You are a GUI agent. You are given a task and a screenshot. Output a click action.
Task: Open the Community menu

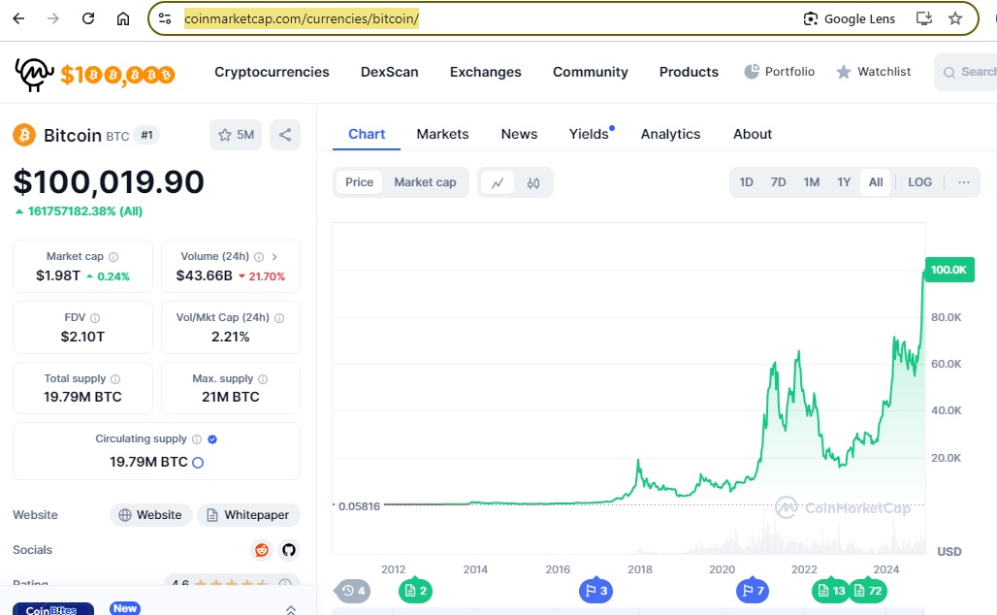tap(590, 72)
